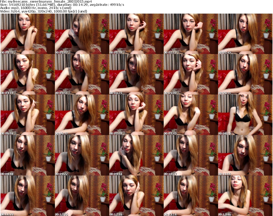
Task: Pick the 00:08:15 contact sheet frame
Action: coord(245,115)
